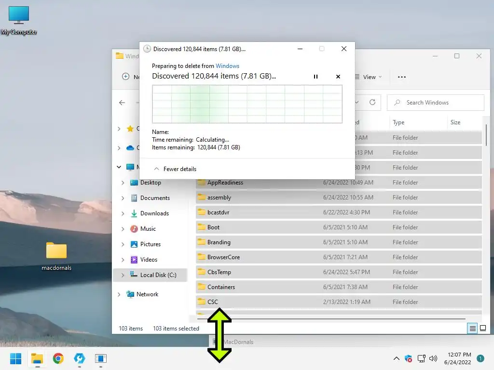The width and height of the screenshot is (494, 370).
Task: Expand the Videos tree node chevron
Action: click(x=123, y=260)
